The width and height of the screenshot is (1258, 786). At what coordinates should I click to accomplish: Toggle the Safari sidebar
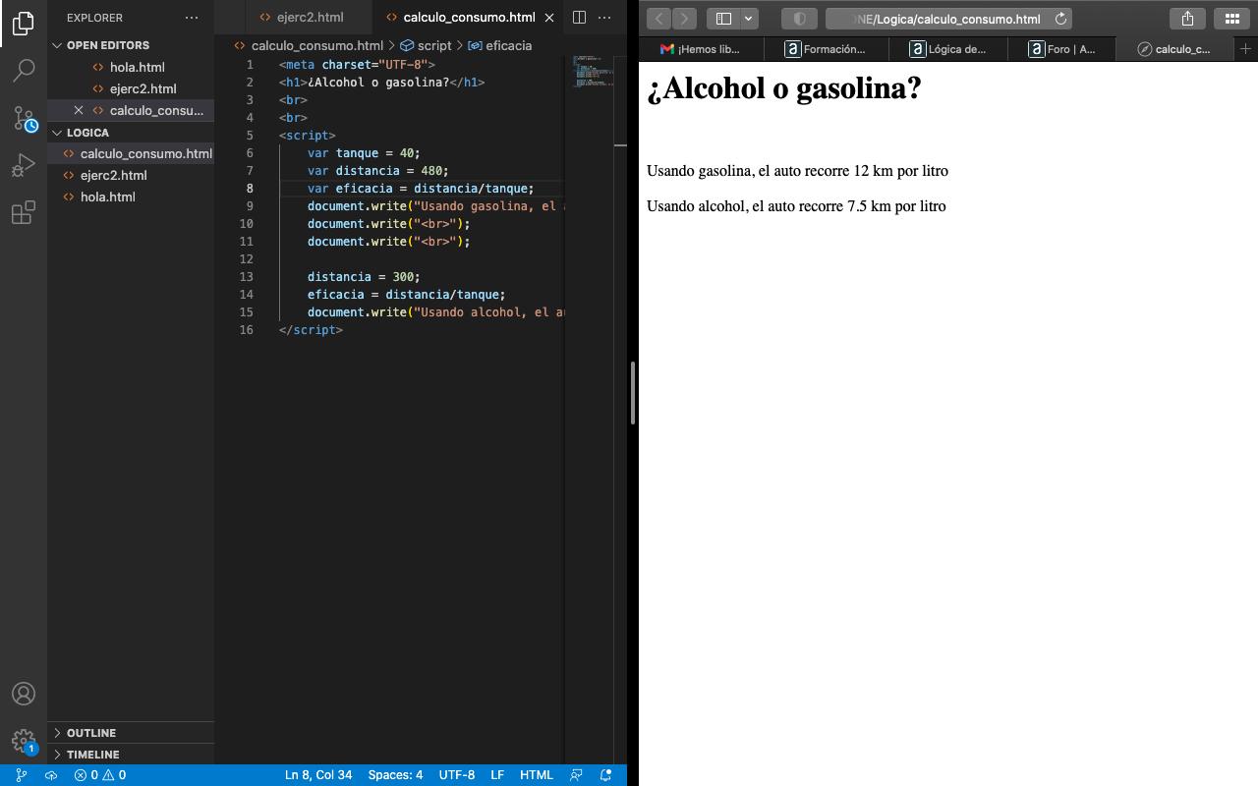tap(723, 19)
